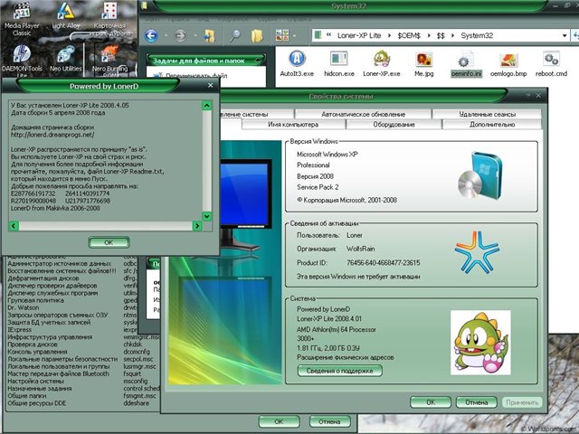Screen dimensions: 579x434
Task: Expand Loner-XP Lite breadcrumb arrow
Action: tap(389, 36)
